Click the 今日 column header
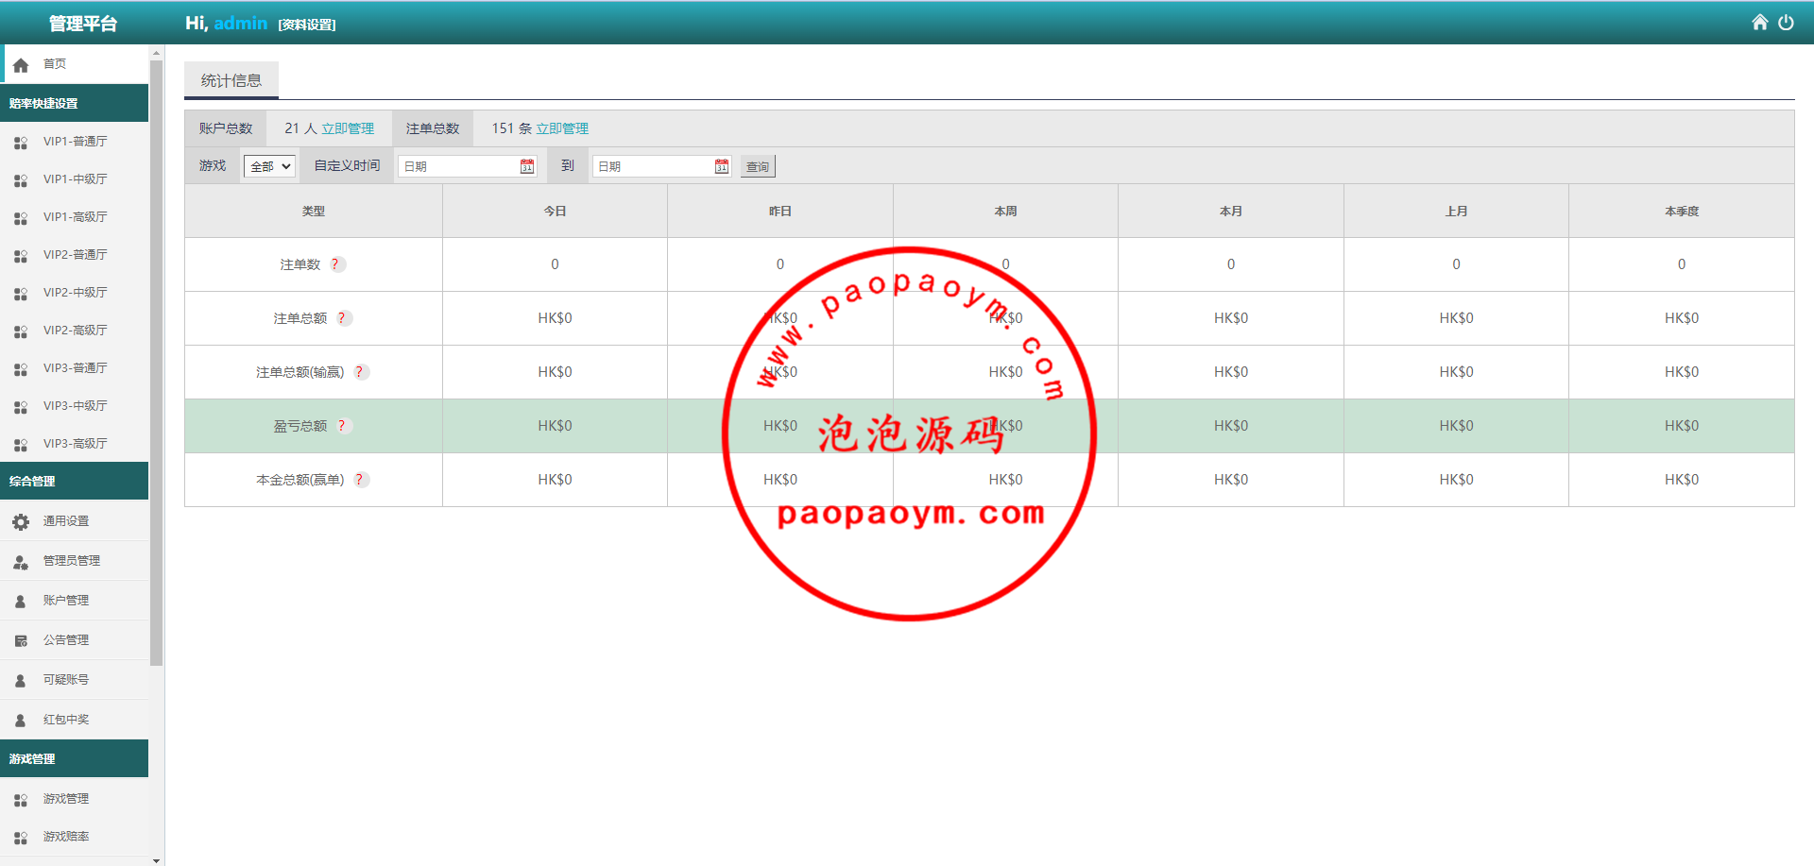 (555, 211)
